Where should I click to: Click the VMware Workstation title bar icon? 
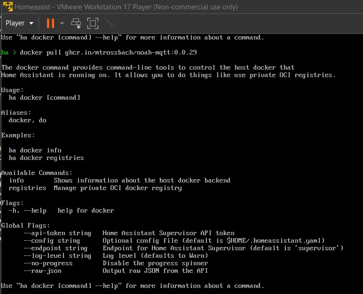point(8,7)
